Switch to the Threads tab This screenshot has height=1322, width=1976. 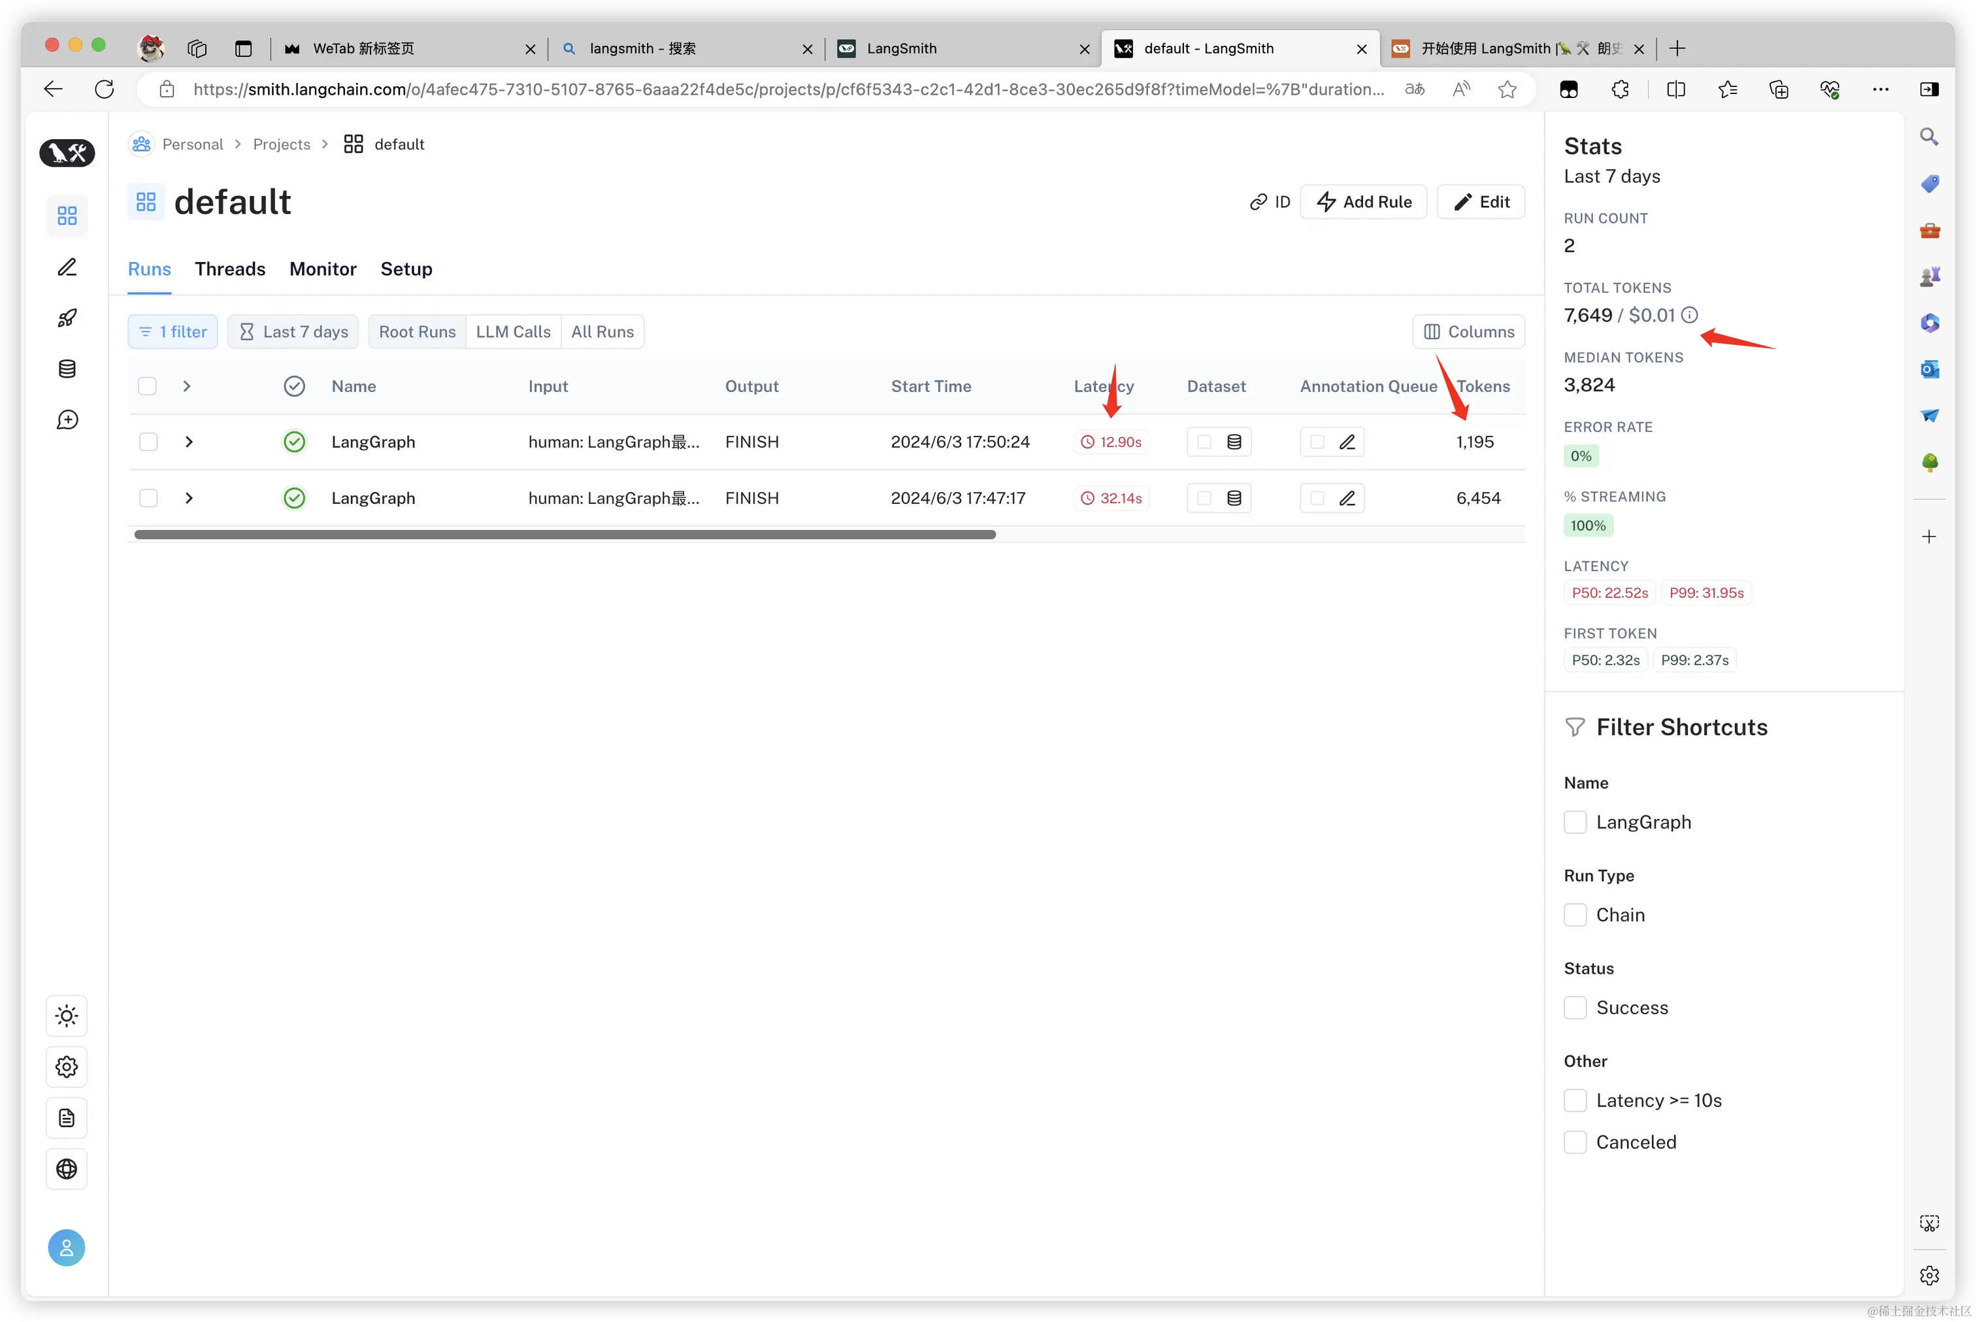pos(230,269)
